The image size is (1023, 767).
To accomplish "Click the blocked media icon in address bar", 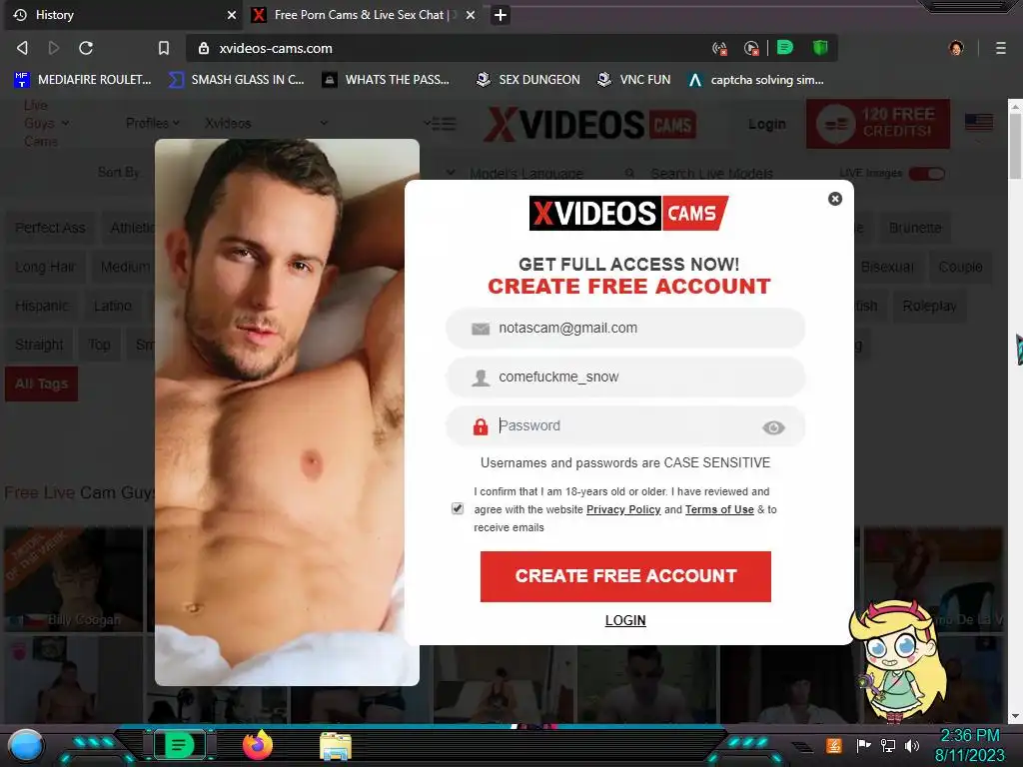I will pos(751,48).
